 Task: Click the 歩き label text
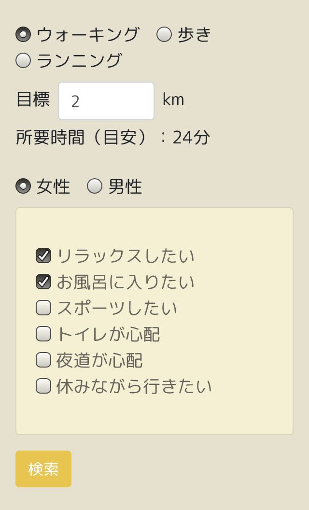(195, 34)
